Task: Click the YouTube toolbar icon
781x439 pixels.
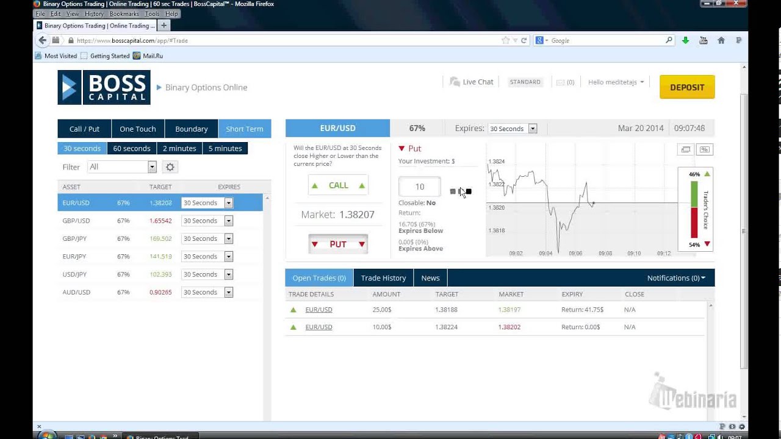Action: (x=703, y=40)
